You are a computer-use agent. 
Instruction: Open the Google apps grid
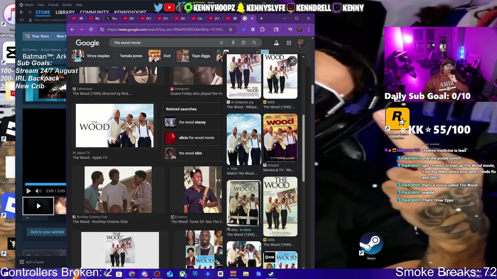289,43
